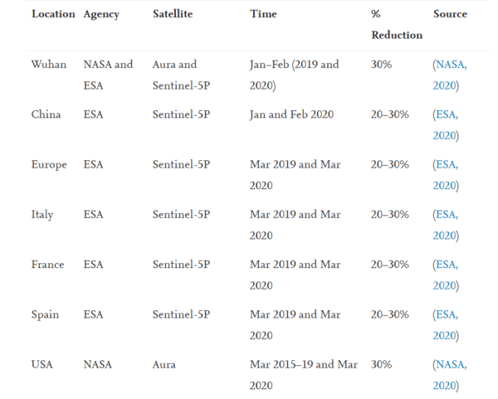Click the 'NASA and ESA' agency cell
Image resolution: width=498 pixels, height=399 pixels.
coord(108,75)
